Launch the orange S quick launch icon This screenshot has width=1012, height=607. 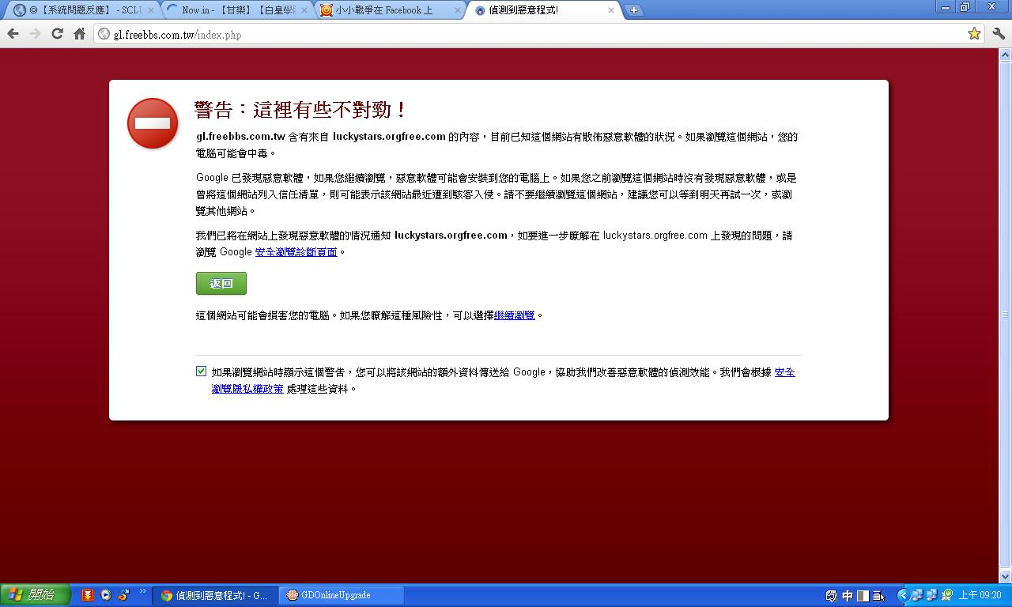tap(123, 595)
